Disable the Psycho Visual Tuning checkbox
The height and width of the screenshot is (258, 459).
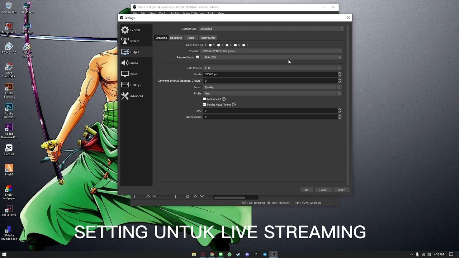click(x=204, y=105)
